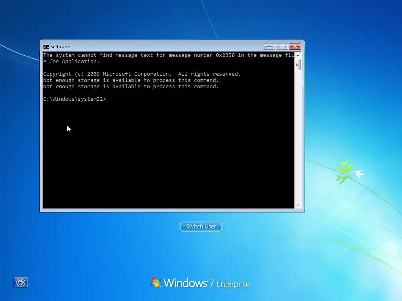This screenshot has width=402, height=301.
Task: Click the sethc.exe console title icon
Action: click(46, 47)
